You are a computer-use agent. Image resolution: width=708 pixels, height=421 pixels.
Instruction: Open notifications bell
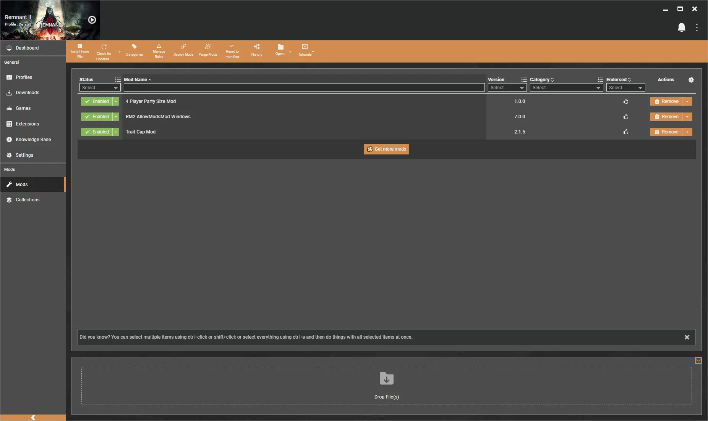click(x=682, y=27)
